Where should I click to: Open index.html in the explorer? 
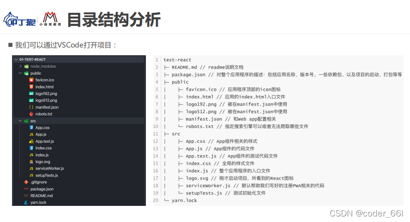(44, 87)
